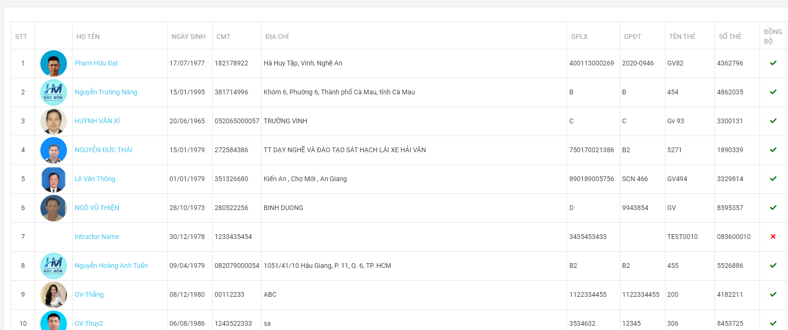Screen dimensions: 788x330
Task: Open the GV Thuy2 instructor link
Action: 89,323
